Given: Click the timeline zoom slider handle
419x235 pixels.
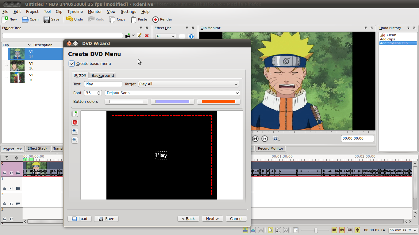Looking at the screenshot, I should point(316,230).
